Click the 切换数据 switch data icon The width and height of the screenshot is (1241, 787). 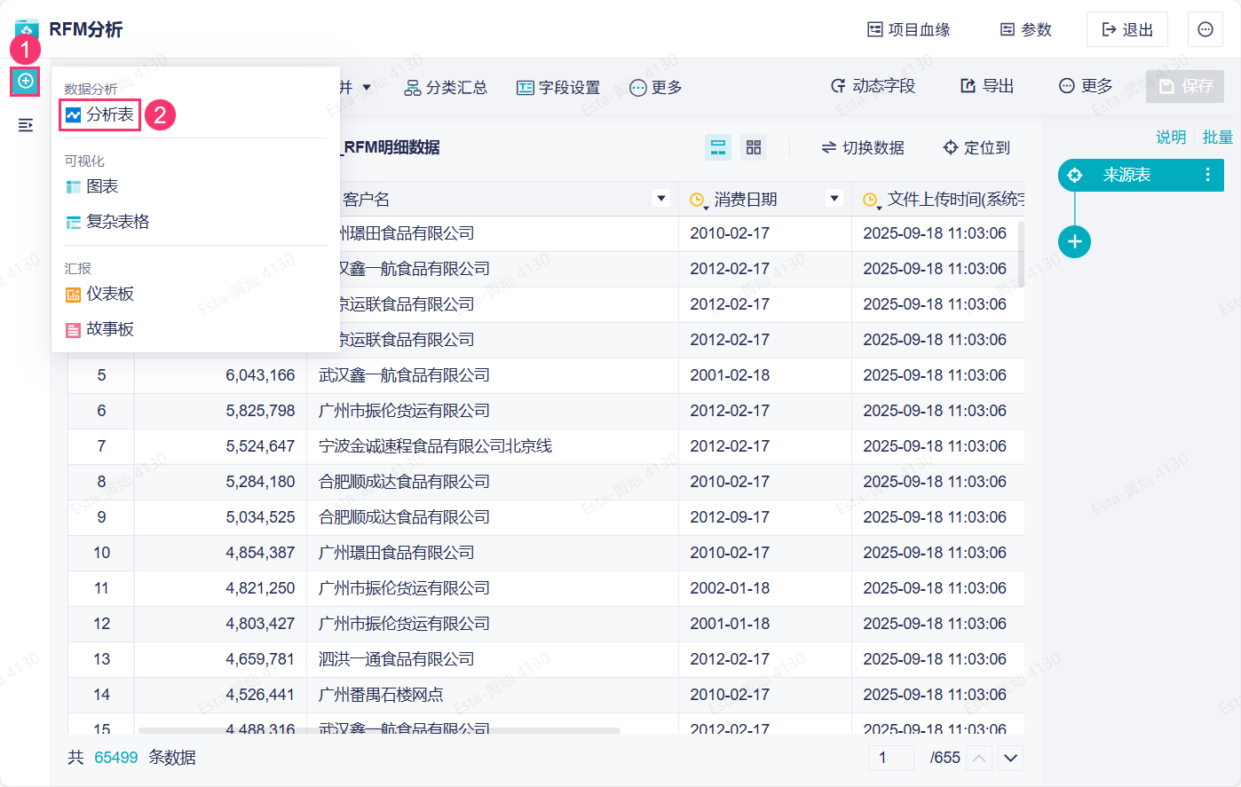[828, 147]
